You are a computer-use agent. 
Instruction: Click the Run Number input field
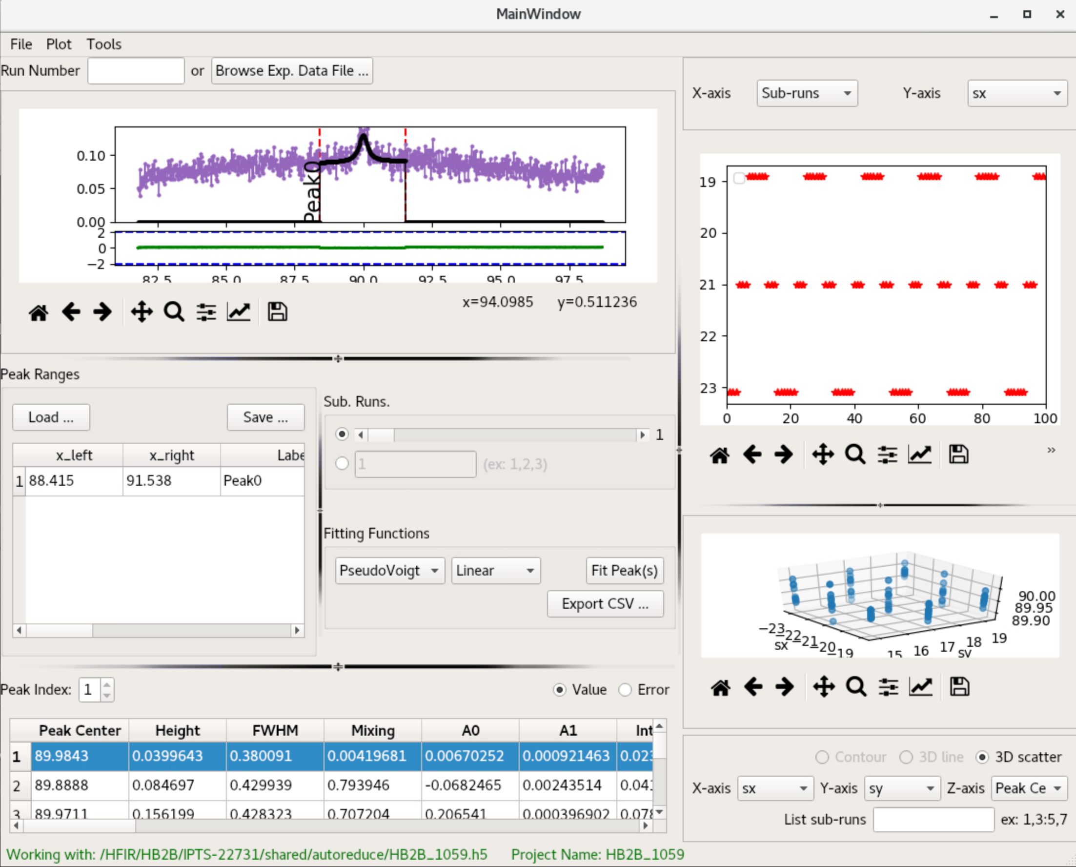[136, 71]
